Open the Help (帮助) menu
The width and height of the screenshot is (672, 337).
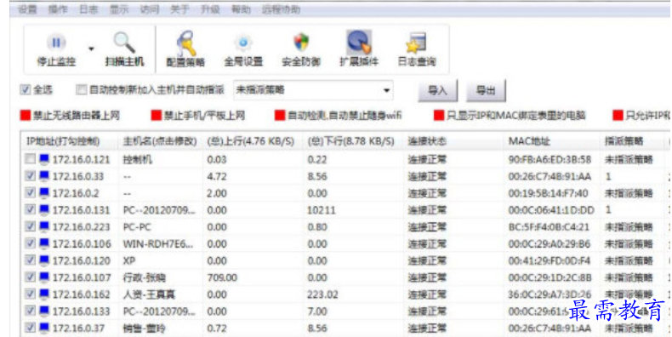(x=241, y=9)
